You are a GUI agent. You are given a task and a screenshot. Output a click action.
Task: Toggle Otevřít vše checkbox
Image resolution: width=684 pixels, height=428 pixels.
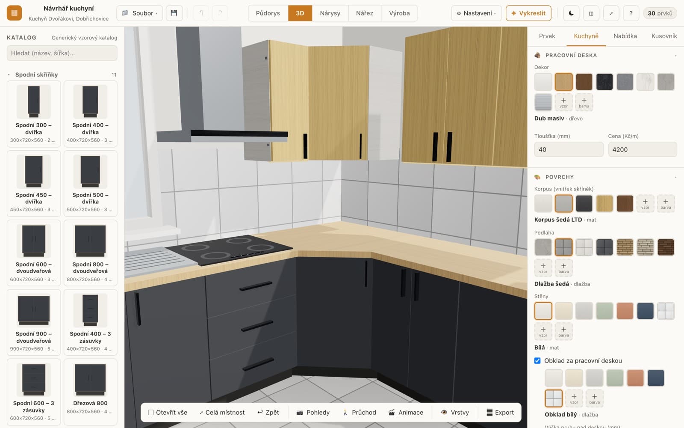151,413
